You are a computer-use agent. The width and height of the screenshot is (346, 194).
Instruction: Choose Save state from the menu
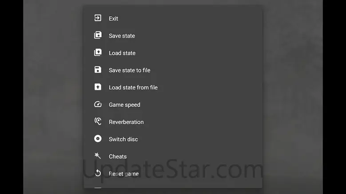(x=122, y=36)
